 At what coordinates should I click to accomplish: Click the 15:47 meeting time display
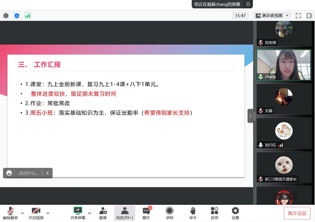coord(240,16)
